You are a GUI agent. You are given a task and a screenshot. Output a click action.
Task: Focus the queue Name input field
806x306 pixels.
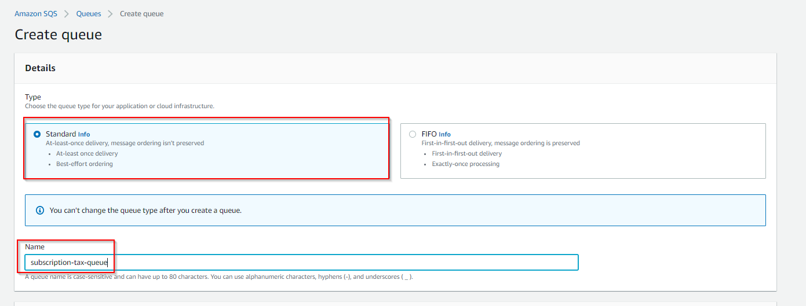tap(301, 263)
